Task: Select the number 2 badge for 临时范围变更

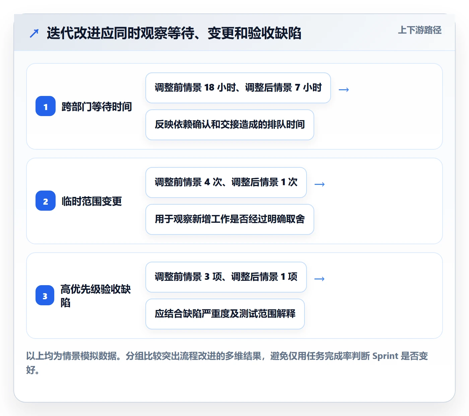Action: pos(46,201)
